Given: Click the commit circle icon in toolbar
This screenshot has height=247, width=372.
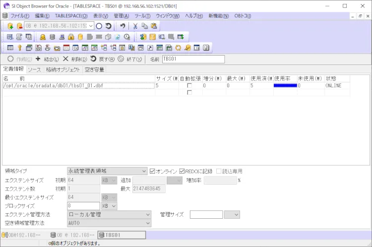Looking at the screenshot, I should [99, 26].
